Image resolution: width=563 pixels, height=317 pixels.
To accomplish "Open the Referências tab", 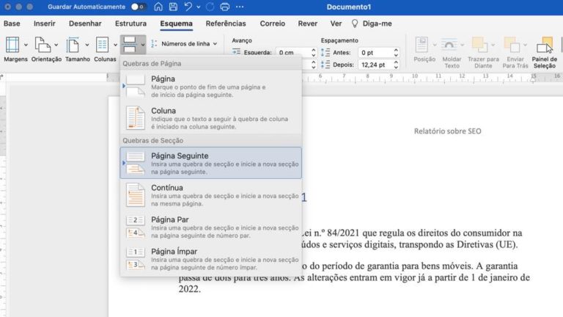I will coord(226,23).
